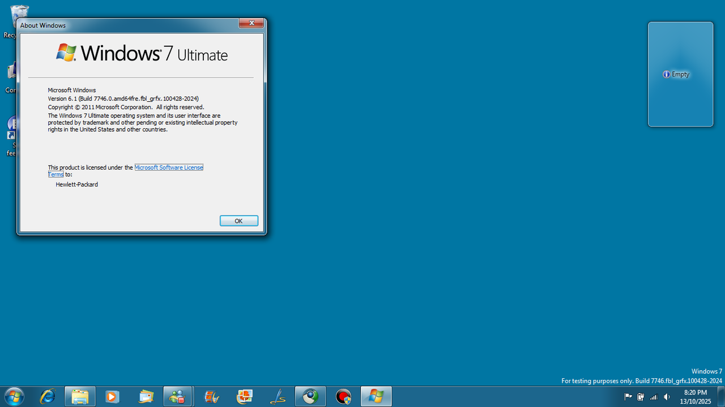Screen dimensions: 725x407
Task: Click the 'Microsoft Windows' text line
Action: click(x=71, y=90)
